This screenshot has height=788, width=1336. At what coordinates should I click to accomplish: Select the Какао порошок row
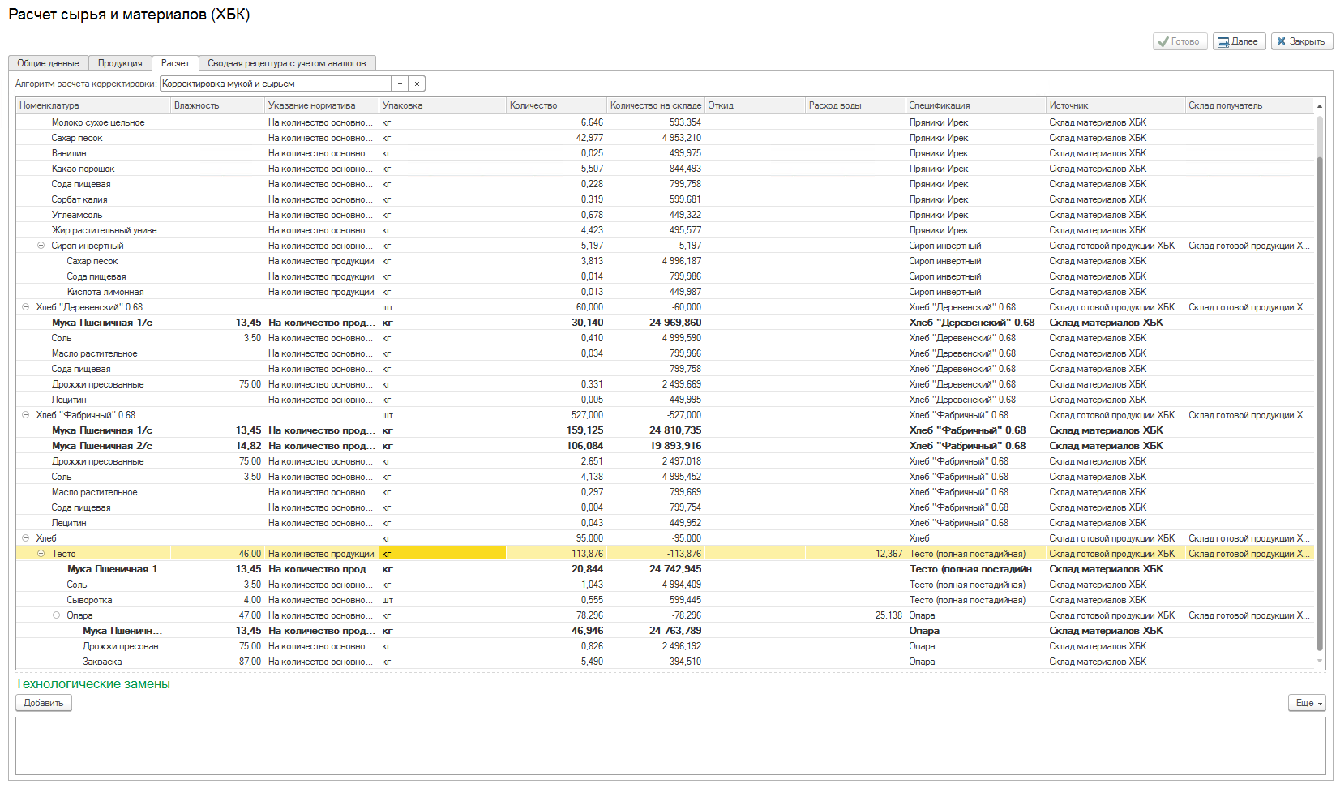665,169
